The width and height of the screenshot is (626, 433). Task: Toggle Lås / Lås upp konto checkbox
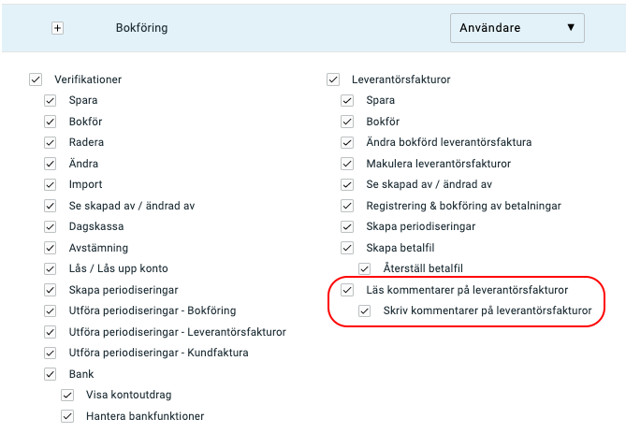point(50,268)
